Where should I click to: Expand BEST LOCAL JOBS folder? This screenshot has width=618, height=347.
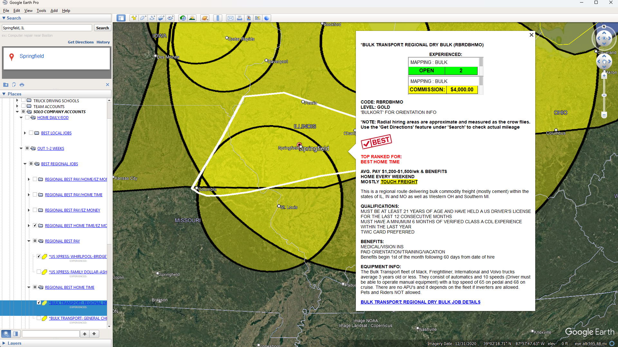click(25, 133)
